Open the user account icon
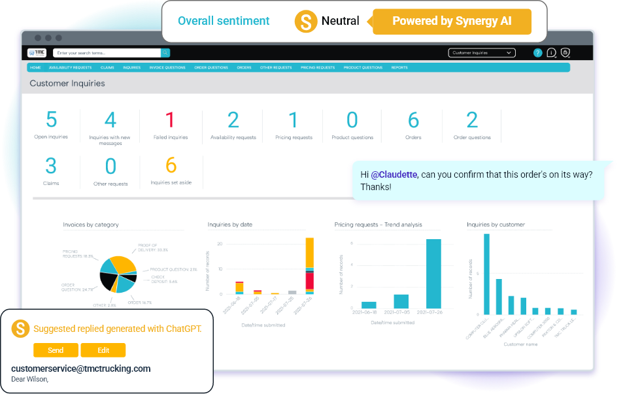 (x=565, y=53)
